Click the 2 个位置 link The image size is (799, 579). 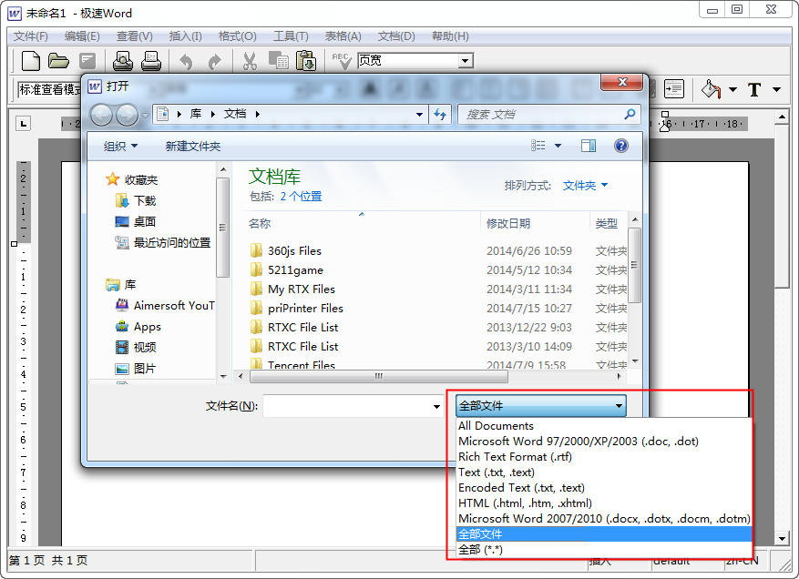click(x=301, y=197)
